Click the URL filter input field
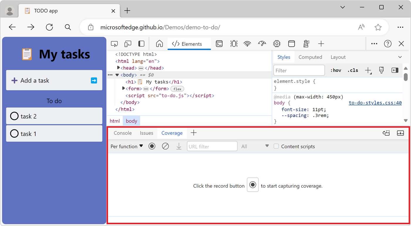This screenshot has width=411, height=226. [212, 146]
